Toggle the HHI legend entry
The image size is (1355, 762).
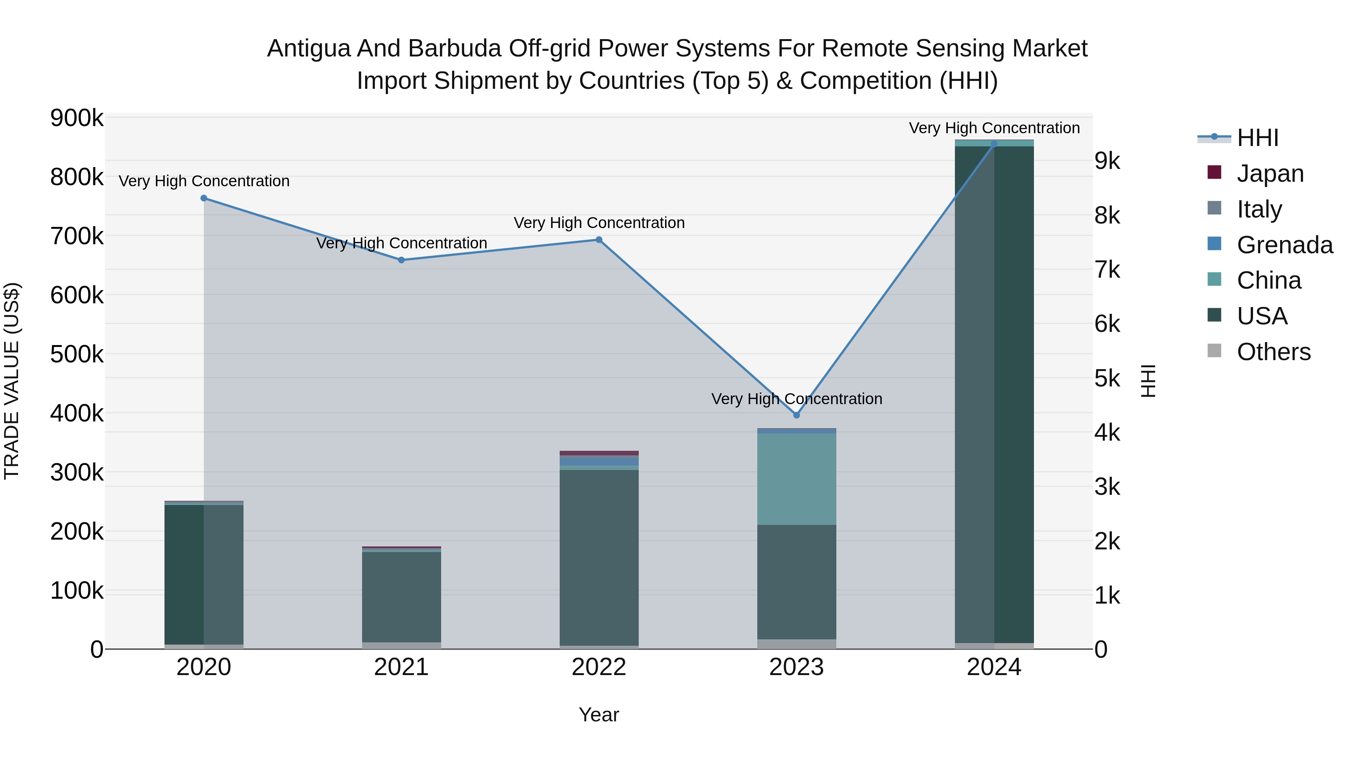pos(1238,138)
